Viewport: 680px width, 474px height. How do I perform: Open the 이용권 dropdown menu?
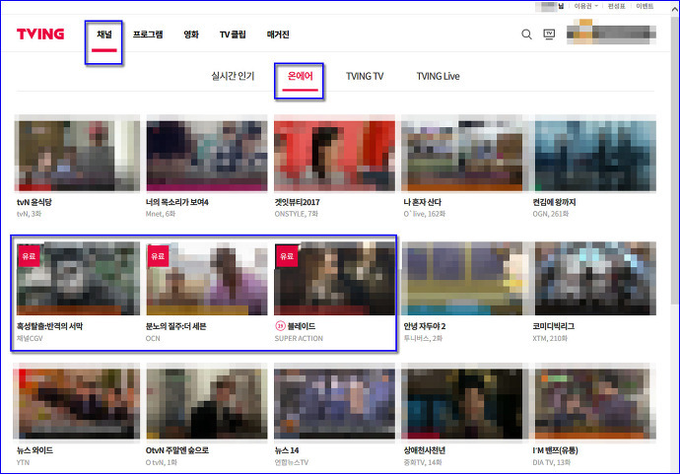pyautogui.click(x=586, y=6)
